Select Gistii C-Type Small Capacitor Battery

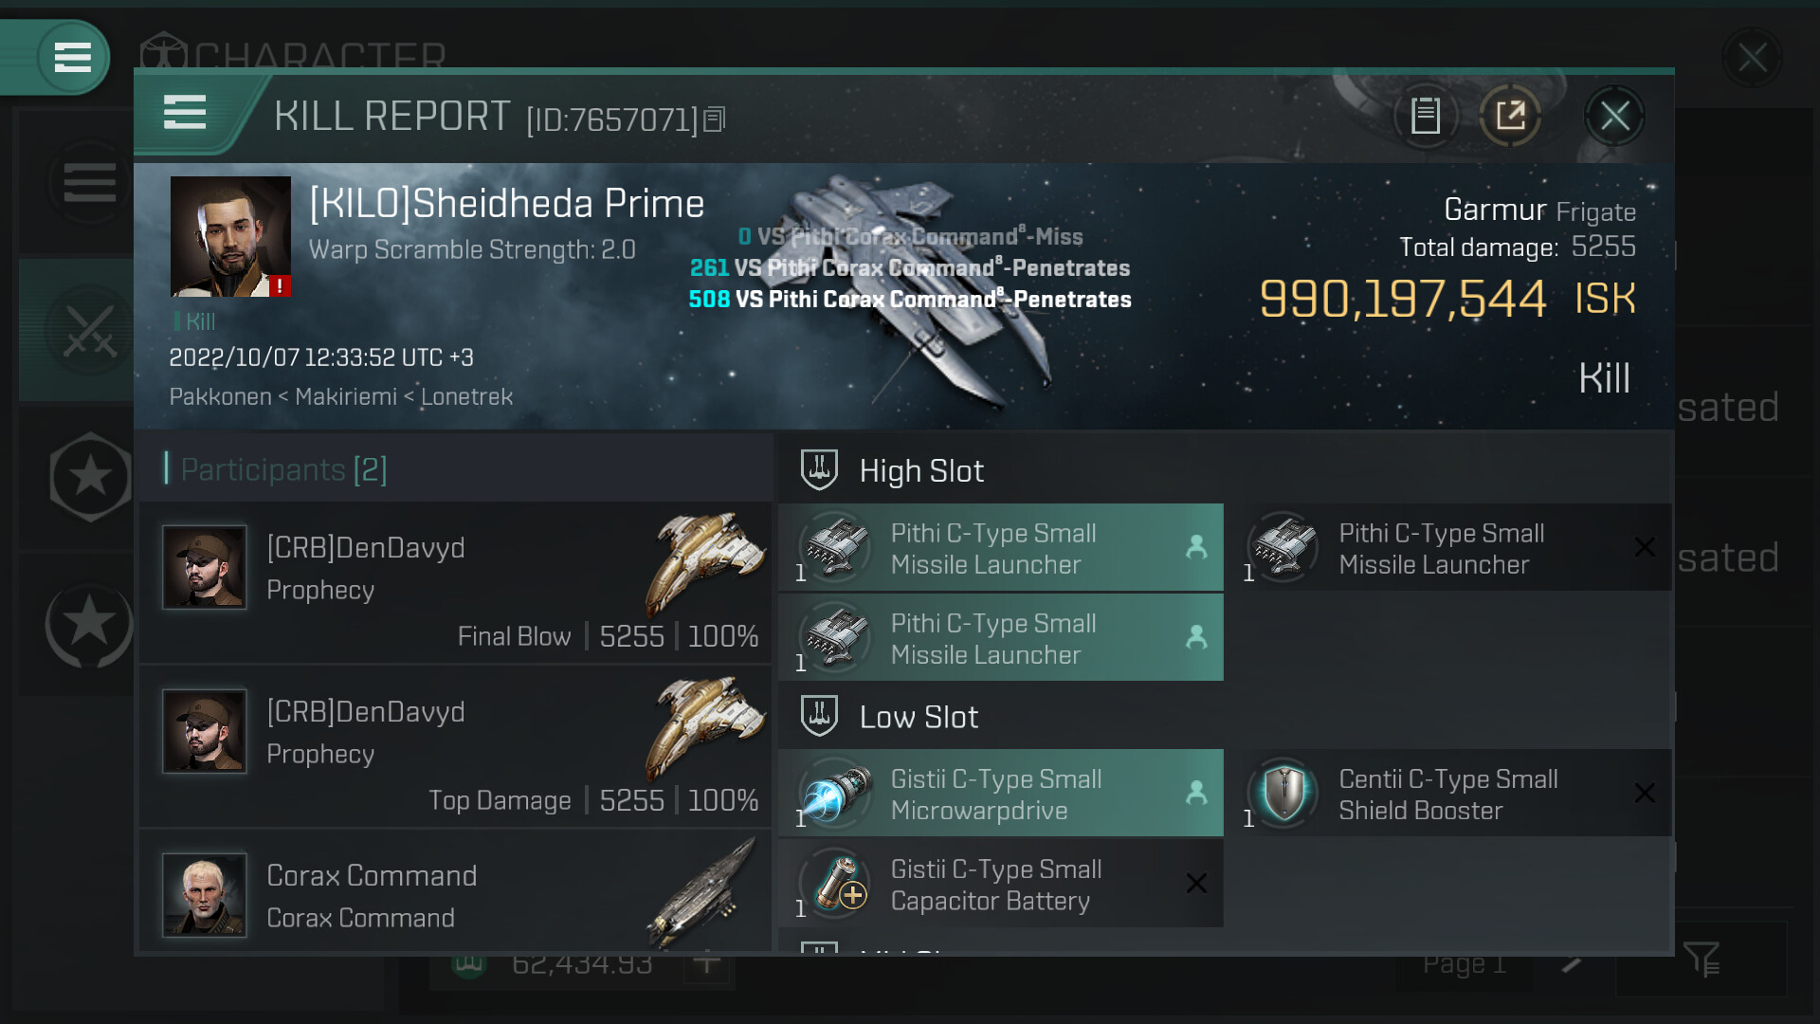[x=1001, y=884]
